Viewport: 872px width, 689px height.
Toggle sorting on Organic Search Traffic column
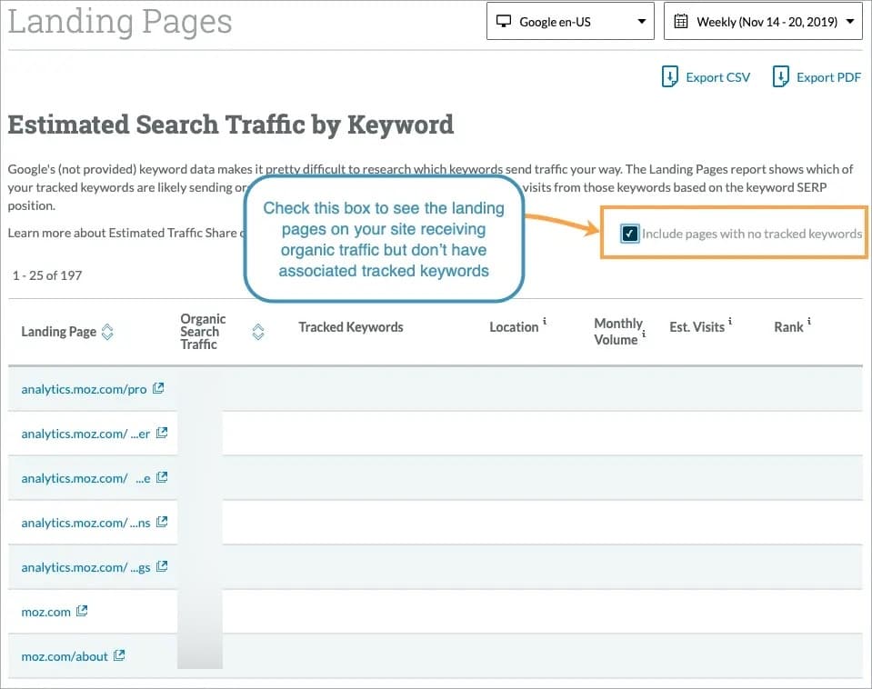click(257, 334)
